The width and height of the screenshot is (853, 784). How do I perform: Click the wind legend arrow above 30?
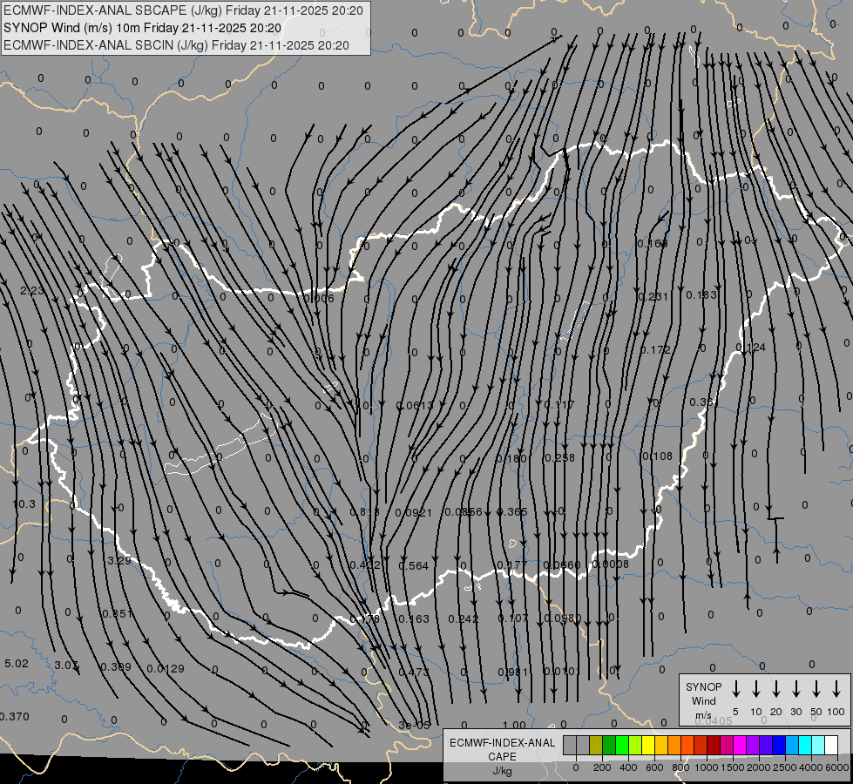coord(795,689)
